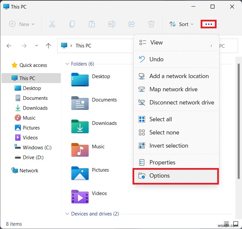
Task: Open the New dropdown button
Action: [22, 24]
